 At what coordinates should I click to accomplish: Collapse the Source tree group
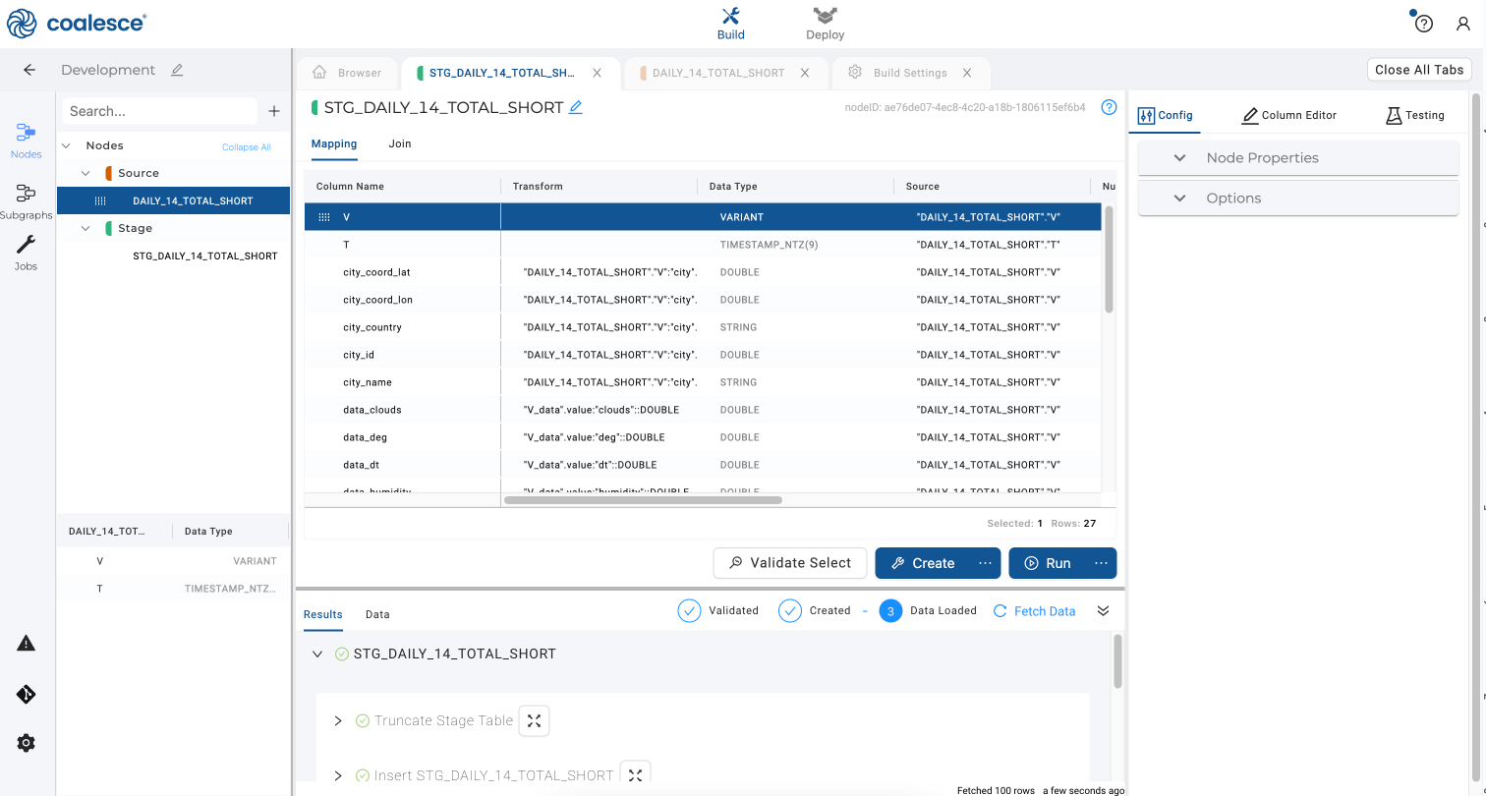[x=86, y=173]
